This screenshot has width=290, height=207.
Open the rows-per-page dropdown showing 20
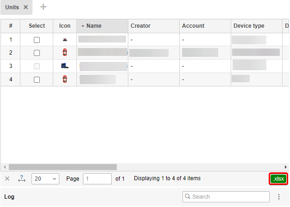(45, 179)
